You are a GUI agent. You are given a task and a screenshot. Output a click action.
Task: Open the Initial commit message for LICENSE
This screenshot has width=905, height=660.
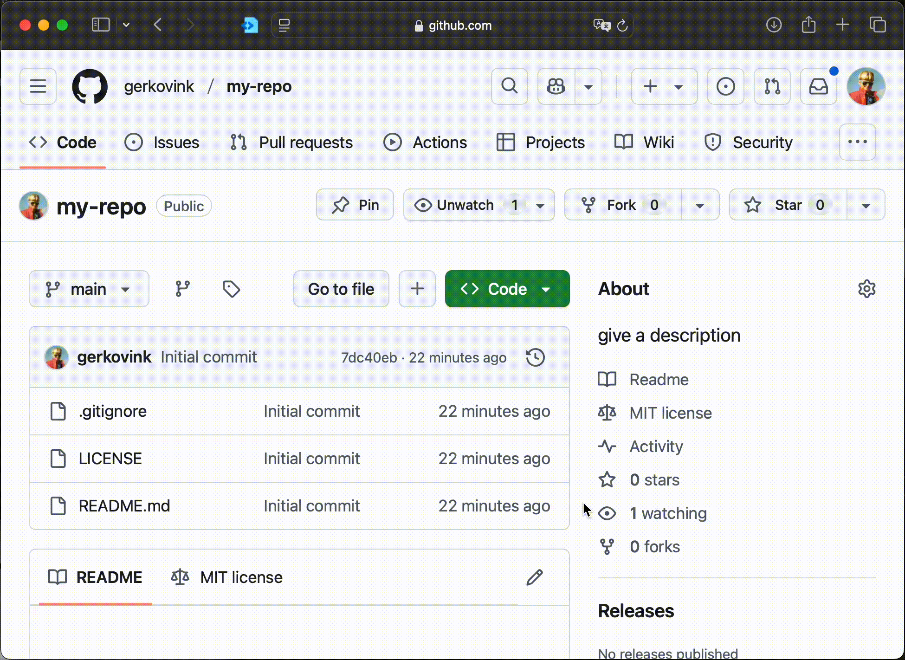point(312,459)
